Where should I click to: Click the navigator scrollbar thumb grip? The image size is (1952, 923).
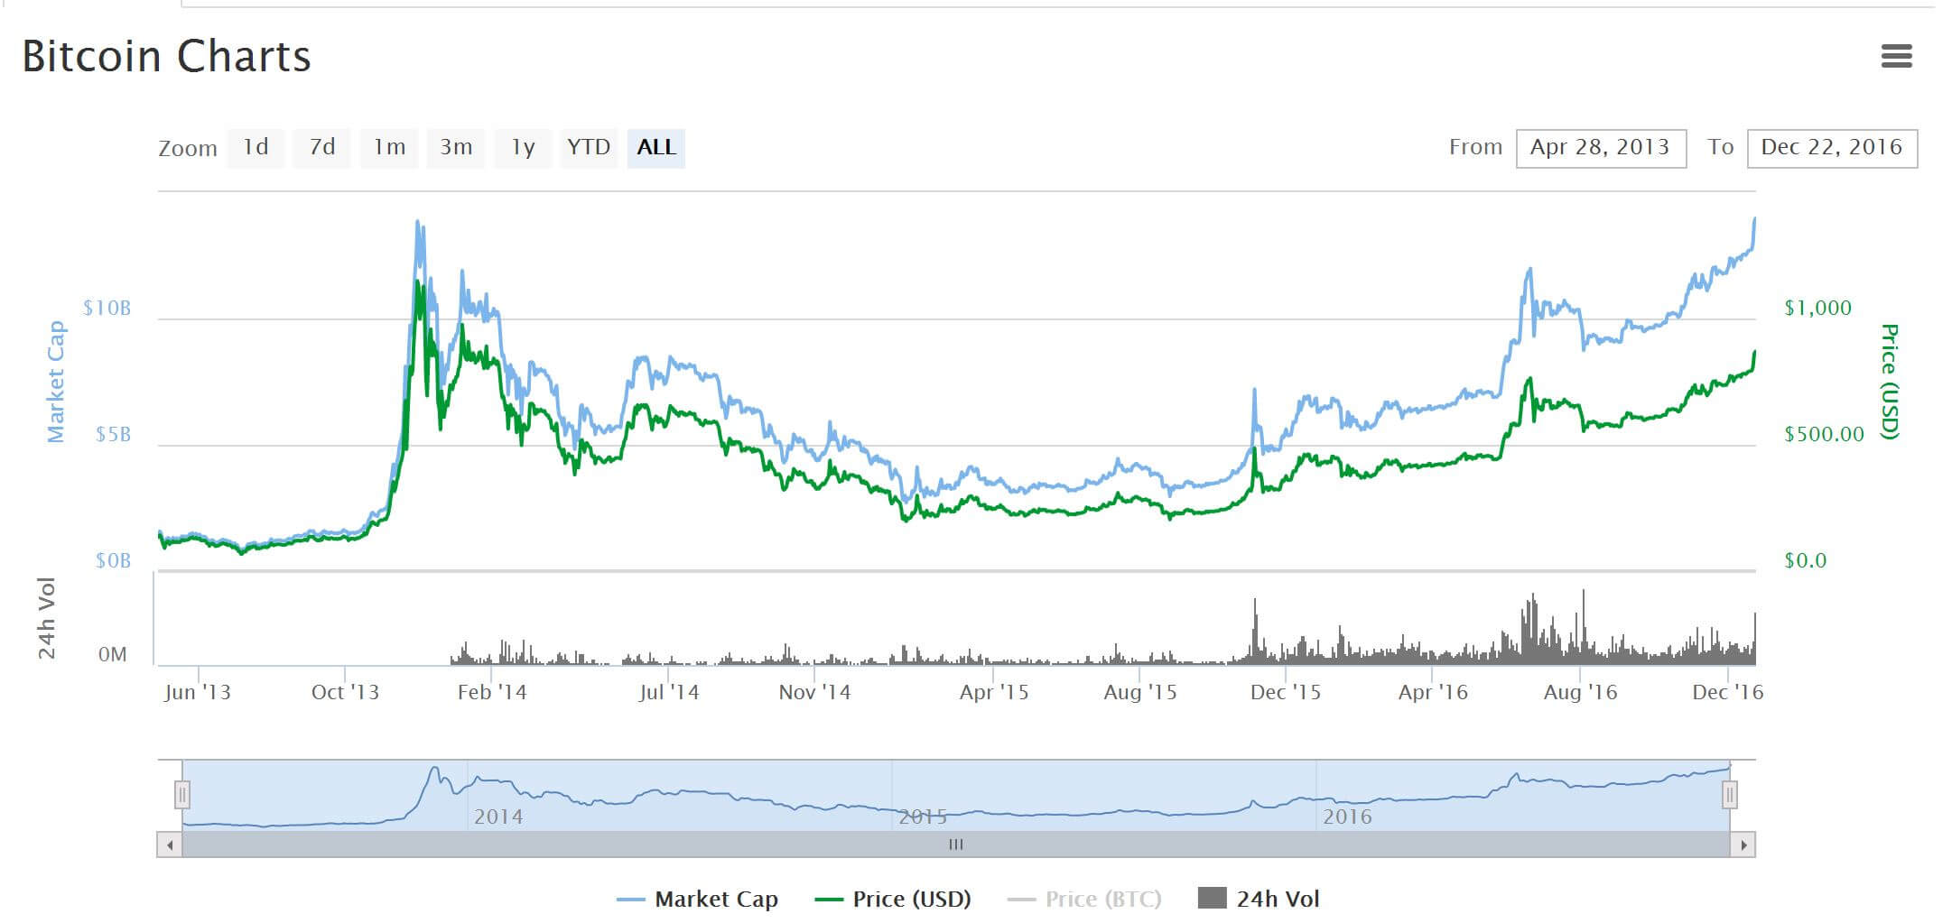(x=956, y=845)
